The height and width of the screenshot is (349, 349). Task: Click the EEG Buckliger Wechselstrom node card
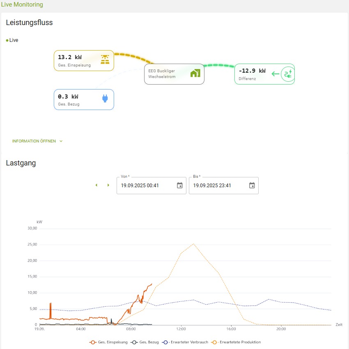click(174, 74)
